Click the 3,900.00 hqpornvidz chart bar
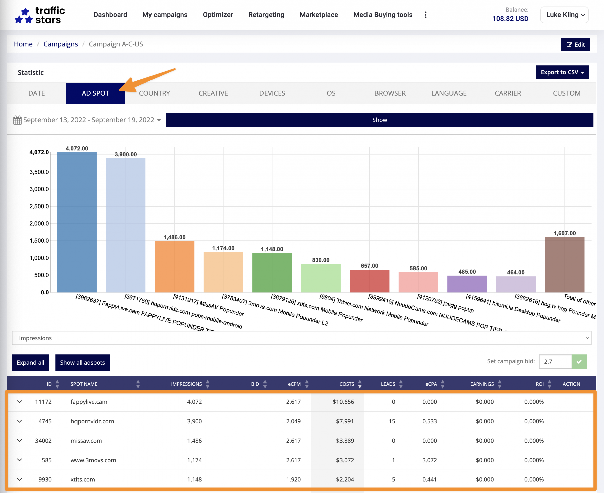Image resolution: width=604 pixels, height=493 pixels. (x=126, y=225)
